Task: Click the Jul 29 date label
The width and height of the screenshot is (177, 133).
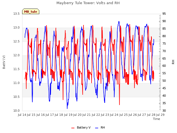Action: (x=160, y=115)
